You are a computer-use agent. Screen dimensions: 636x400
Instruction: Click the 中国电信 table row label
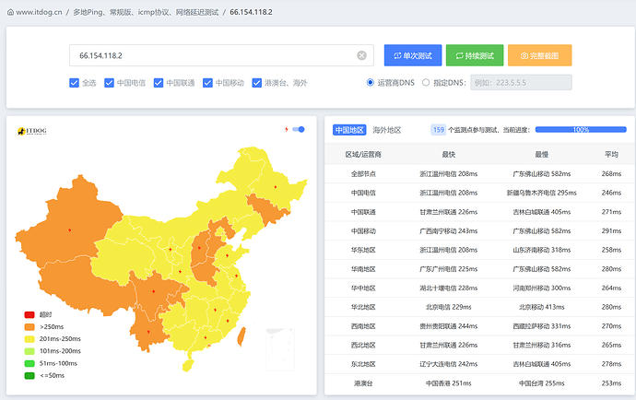click(x=363, y=193)
